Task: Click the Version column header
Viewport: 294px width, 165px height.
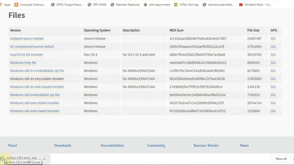Action: coord(15,30)
